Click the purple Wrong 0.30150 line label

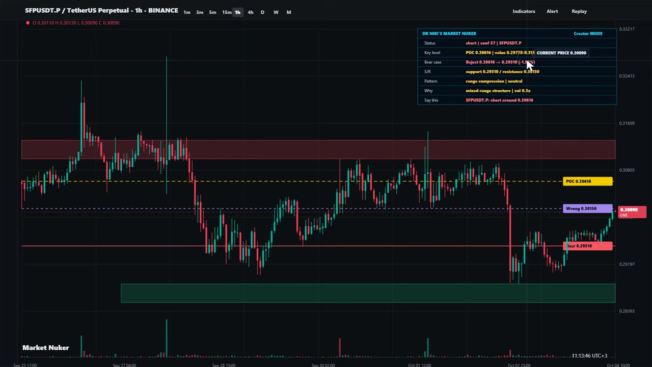[588, 208]
